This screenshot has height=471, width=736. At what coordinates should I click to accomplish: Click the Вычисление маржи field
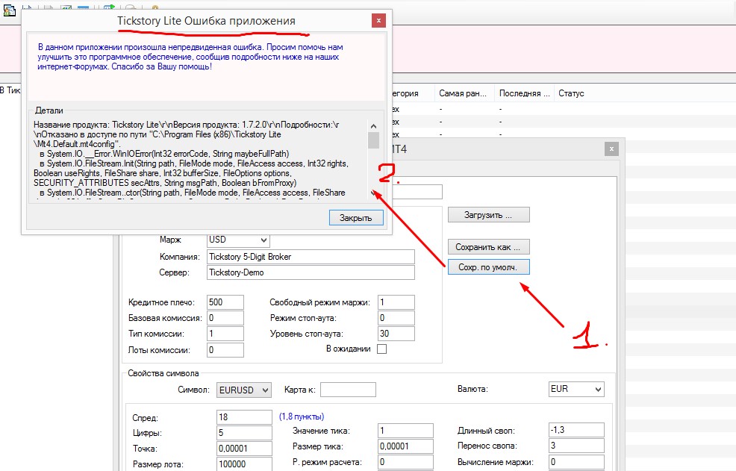tap(576, 462)
